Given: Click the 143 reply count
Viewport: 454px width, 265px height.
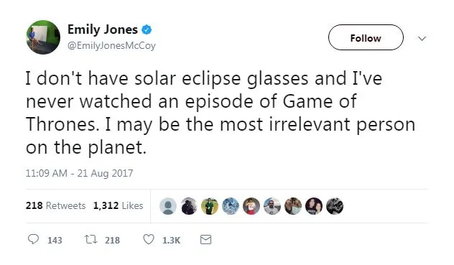Looking at the screenshot, I should pos(55,240).
